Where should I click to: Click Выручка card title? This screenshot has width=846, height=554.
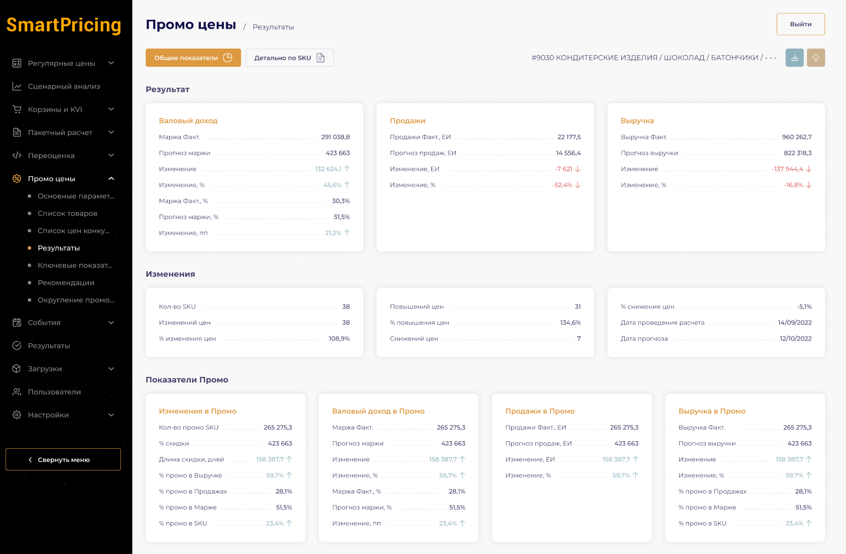[637, 121]
